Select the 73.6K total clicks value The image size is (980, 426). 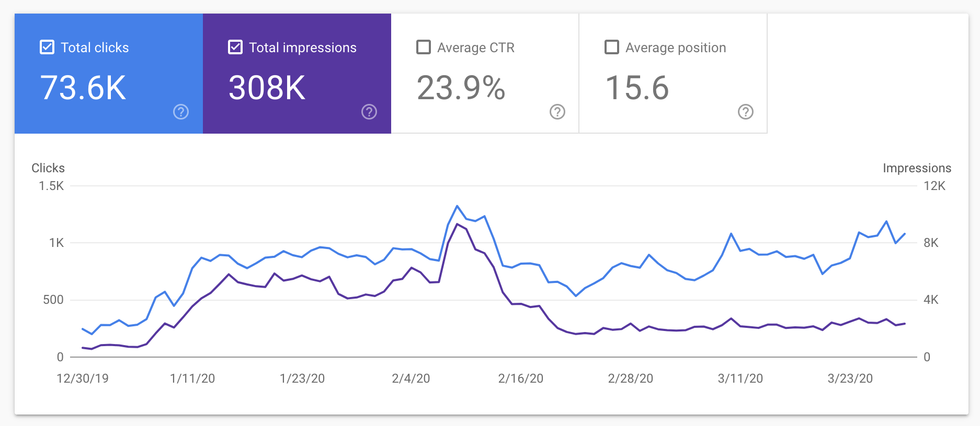pos(83,88)
